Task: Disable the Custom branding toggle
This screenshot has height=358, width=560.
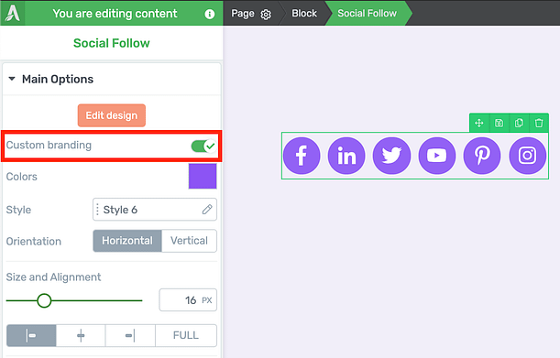Action: 204,146
